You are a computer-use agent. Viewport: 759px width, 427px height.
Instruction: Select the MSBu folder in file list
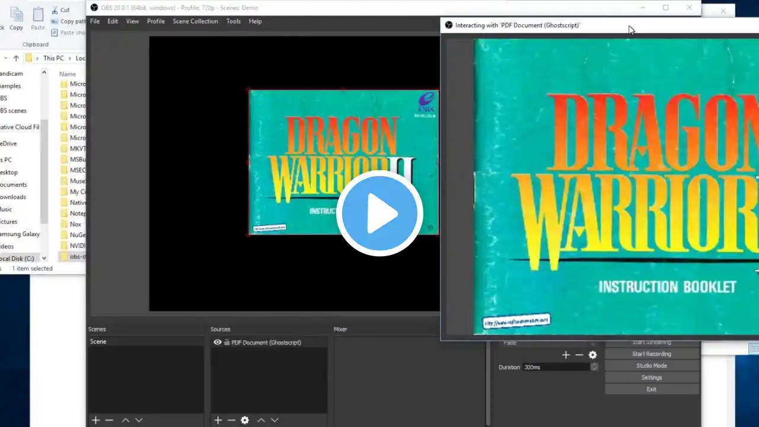click(72, 159)
